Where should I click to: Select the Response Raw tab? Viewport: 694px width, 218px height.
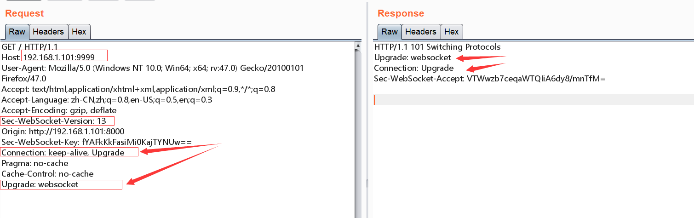(390, 32)
